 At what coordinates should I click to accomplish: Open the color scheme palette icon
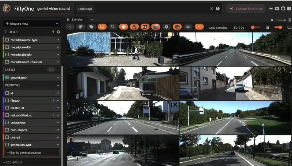point(81,27)
